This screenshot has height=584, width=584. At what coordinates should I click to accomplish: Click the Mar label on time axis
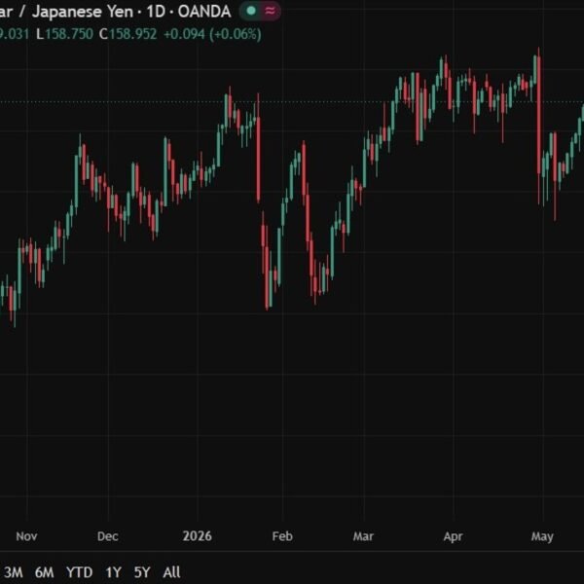(x=363, y=536)
